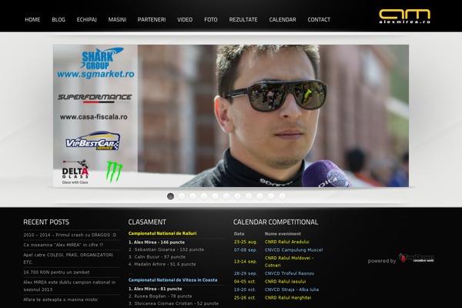Screen dimensions: 462x308
Task: Click 'Campionatul National de Raliuri' heading
Action: 162,233
